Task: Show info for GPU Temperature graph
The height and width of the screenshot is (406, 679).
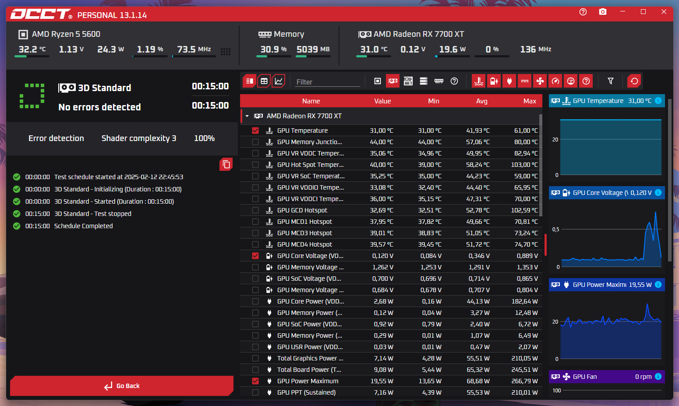Action: pos(658,101)
